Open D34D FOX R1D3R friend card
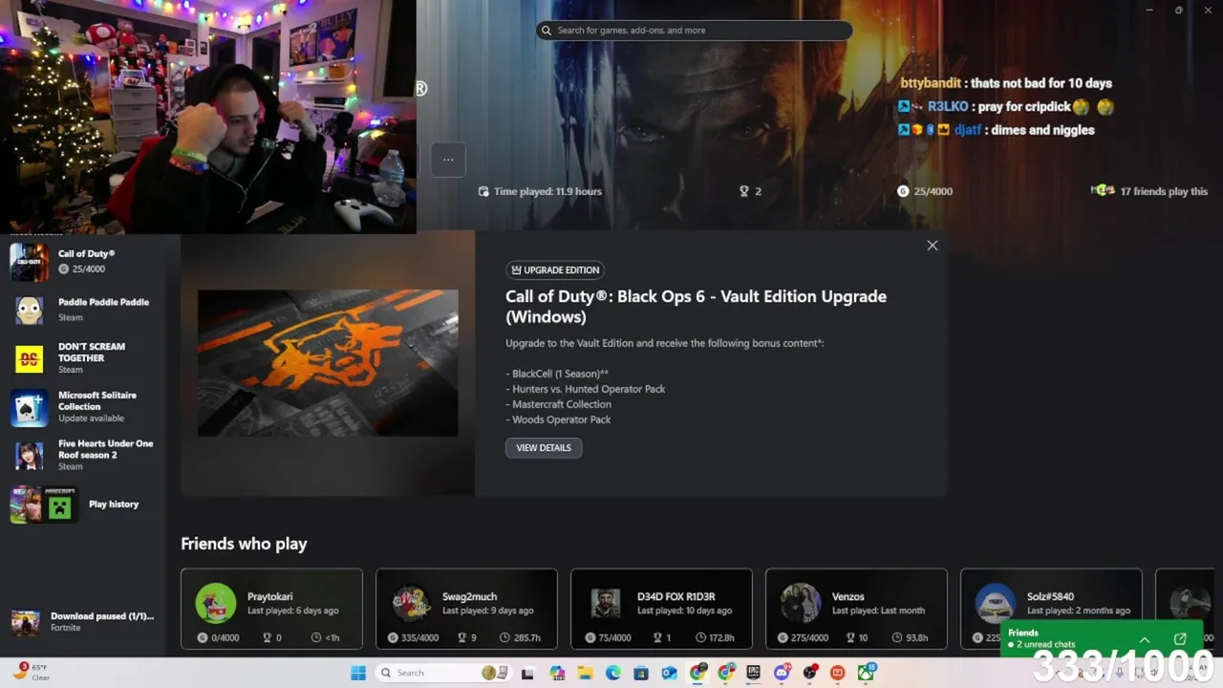Screen dimensions: 1223x688 [661, 609]
